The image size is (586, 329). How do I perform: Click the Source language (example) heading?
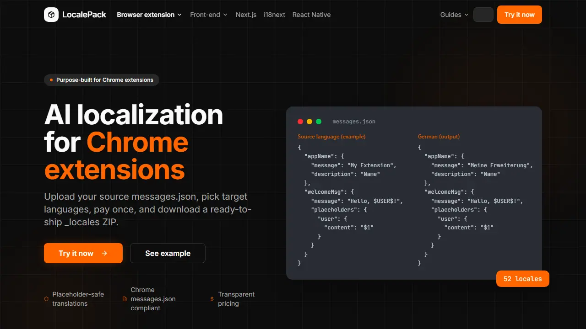click(x=331, y=137)
